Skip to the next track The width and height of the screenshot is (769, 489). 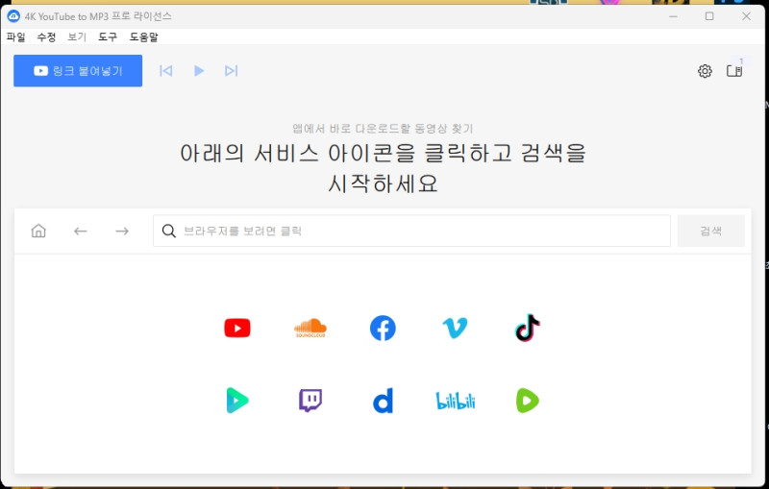point(231,71)
